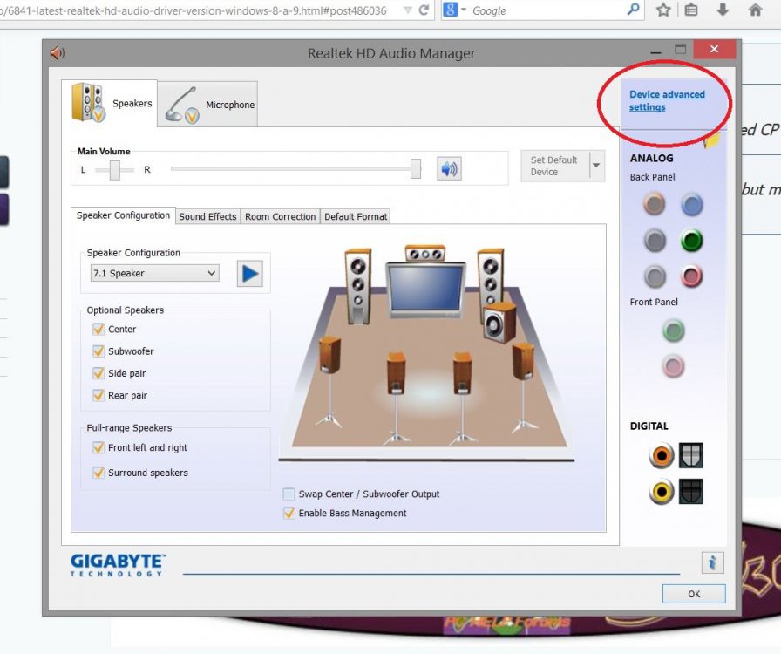Click the front left speaker in room diagram
Screen dimensions: 781x654
point(358,286)
